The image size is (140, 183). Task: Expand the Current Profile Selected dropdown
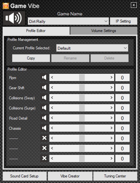click(x=92, y=48)
